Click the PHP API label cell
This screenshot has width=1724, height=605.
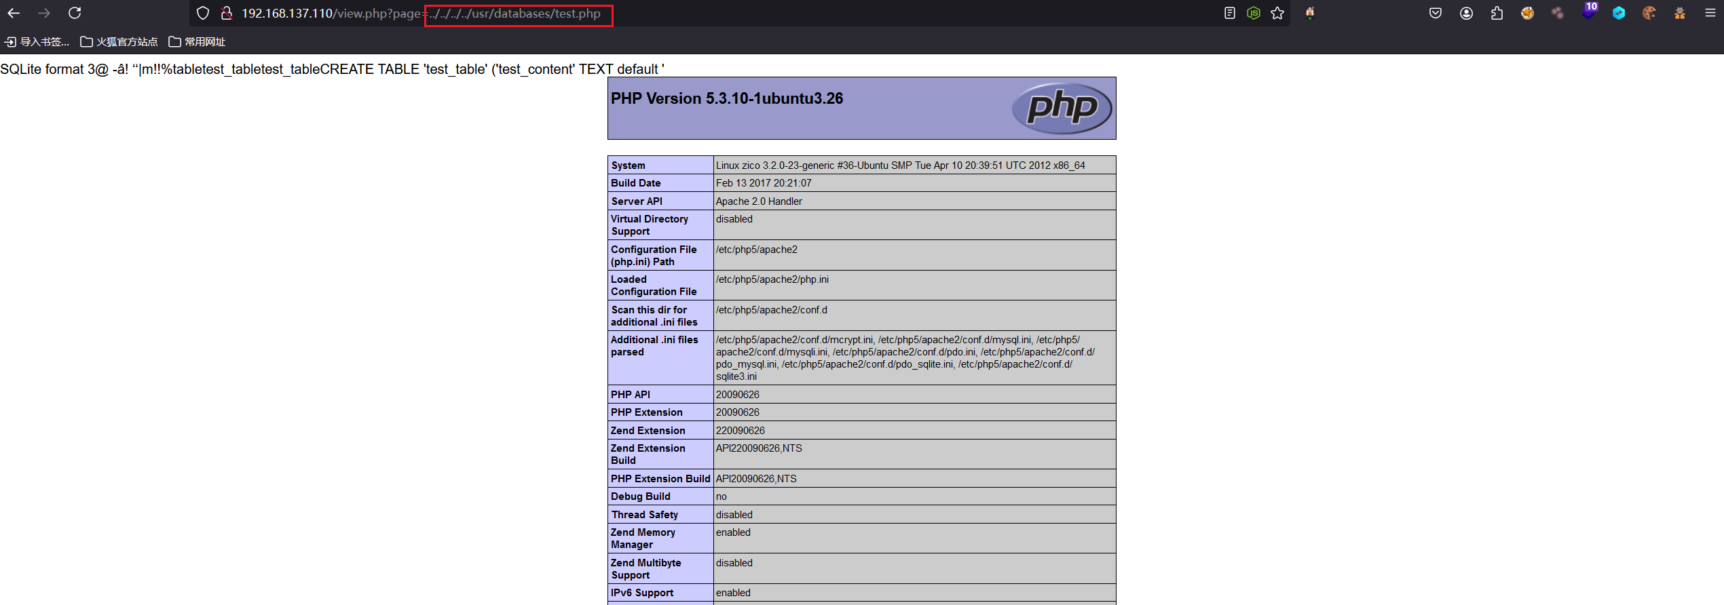pos(660,395)
